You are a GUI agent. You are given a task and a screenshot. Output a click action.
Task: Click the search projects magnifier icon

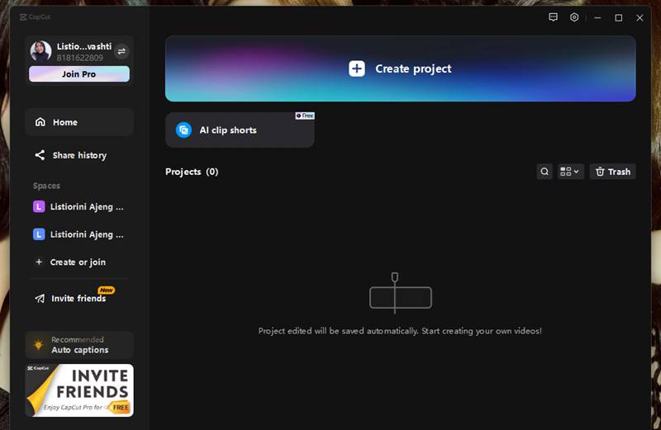tap(544, 172)
